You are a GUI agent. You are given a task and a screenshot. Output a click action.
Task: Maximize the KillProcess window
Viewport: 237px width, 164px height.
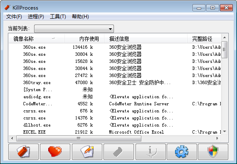pos(212,8)
